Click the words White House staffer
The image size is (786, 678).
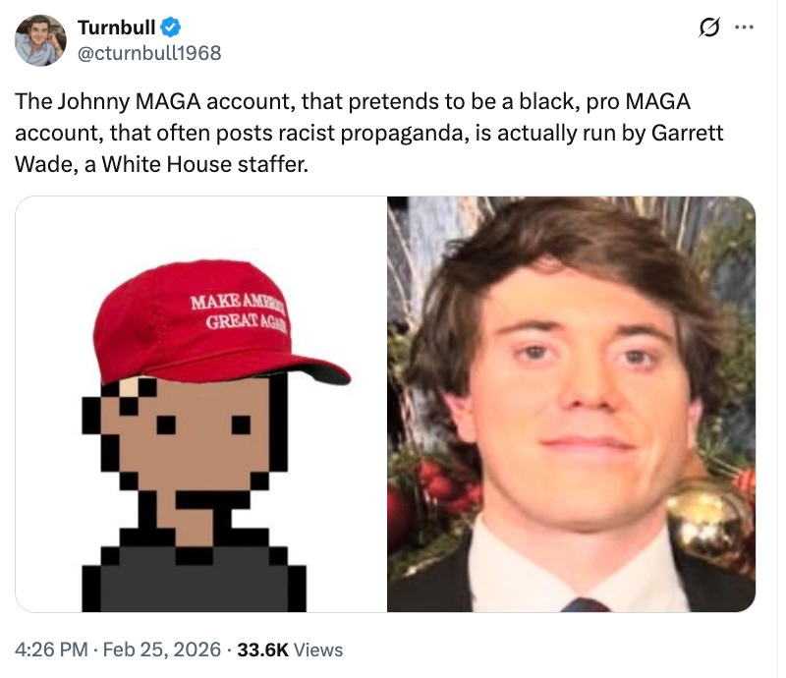[205, 164]
